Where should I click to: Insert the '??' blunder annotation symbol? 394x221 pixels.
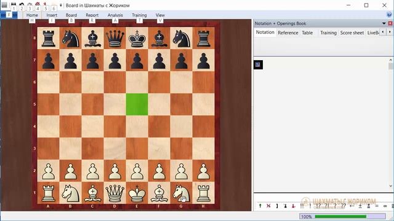[x=344, y=206]
